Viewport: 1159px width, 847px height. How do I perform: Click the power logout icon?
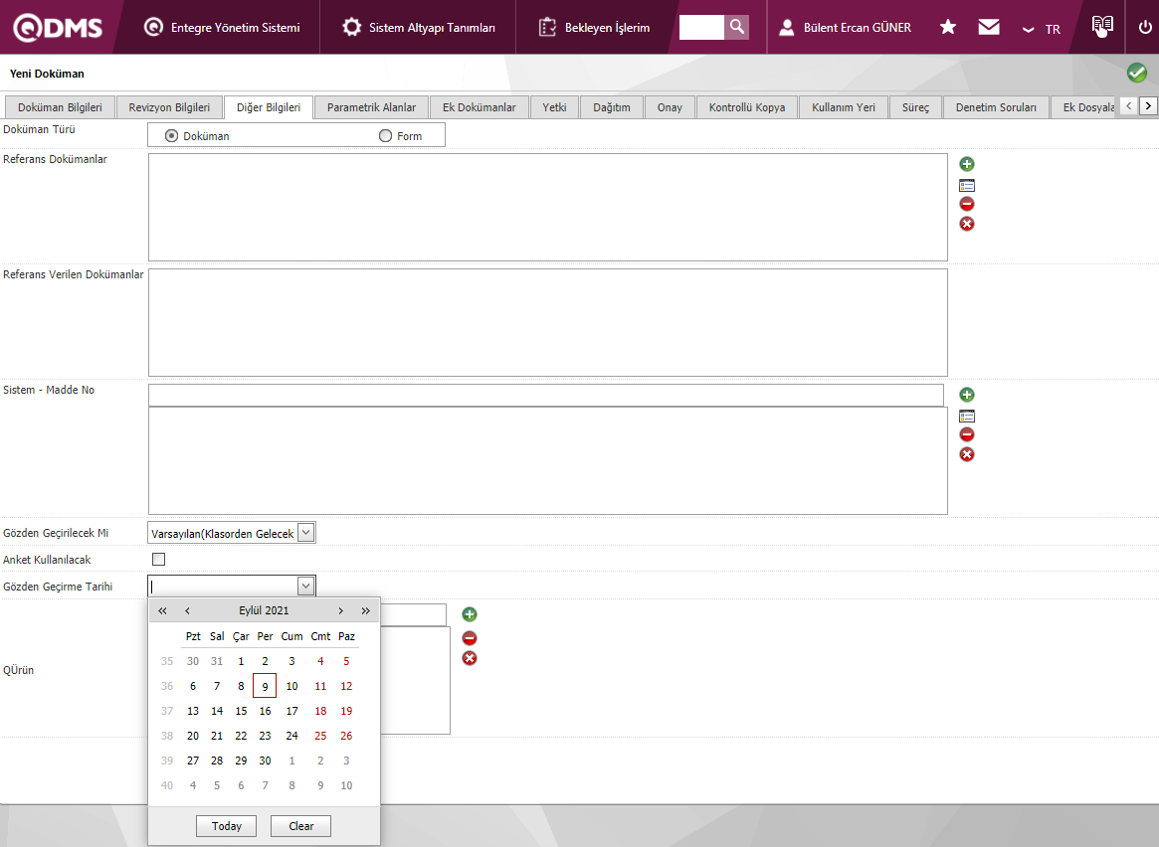click(x=1145, y=27)
